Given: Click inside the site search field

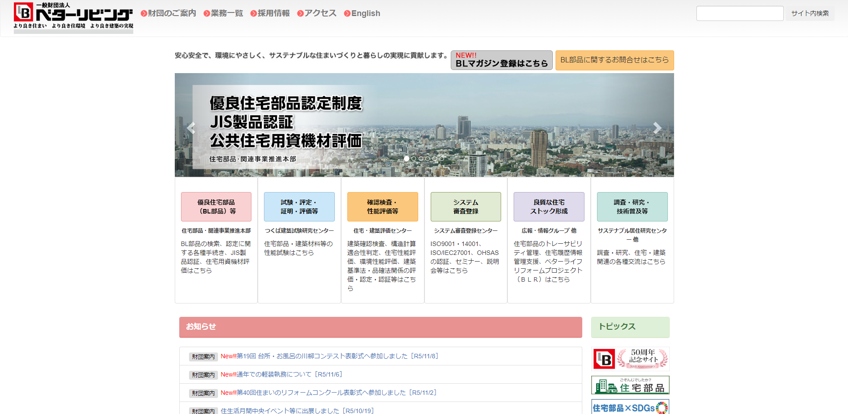Looking at the screenshot, I should (x=740, y=13).
